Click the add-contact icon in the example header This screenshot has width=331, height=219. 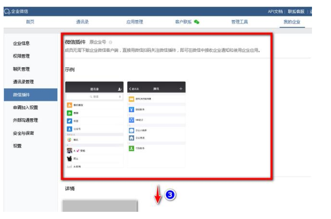119,89
